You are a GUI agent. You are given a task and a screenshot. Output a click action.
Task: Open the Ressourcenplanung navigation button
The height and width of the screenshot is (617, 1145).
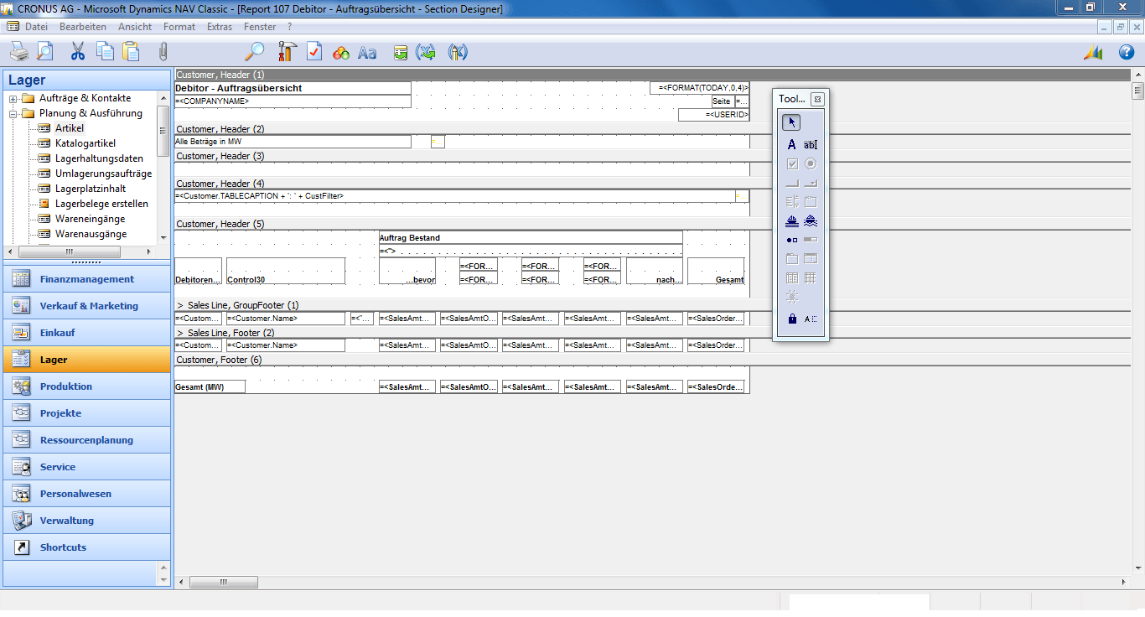pos(87,440)
